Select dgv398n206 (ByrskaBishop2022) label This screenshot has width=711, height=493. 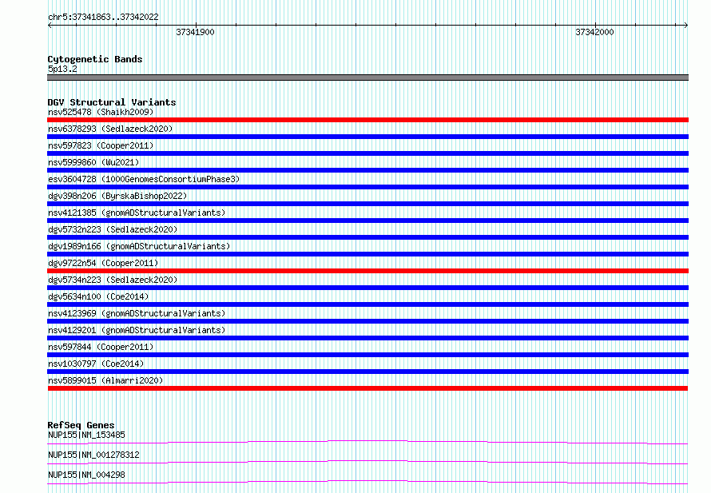click(117, 196)
